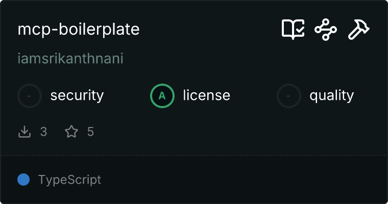Viewport: 388px width, 204px height.
Task: Click the star icon
Action: [x=71, y=132]
